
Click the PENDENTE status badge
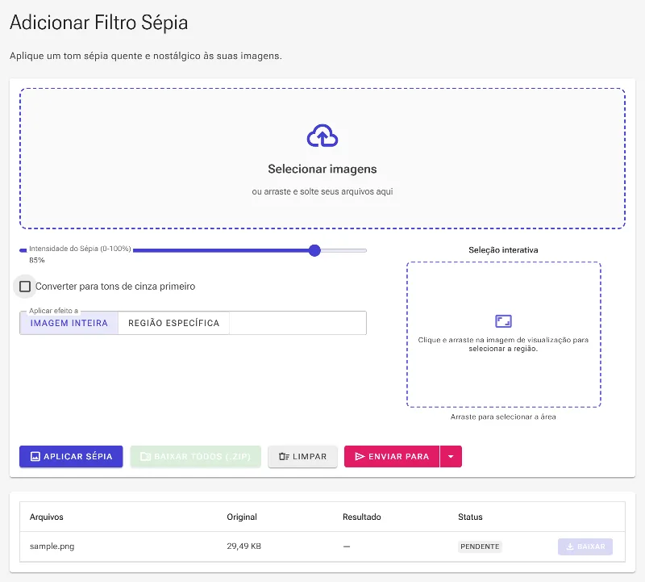point(480,546)
